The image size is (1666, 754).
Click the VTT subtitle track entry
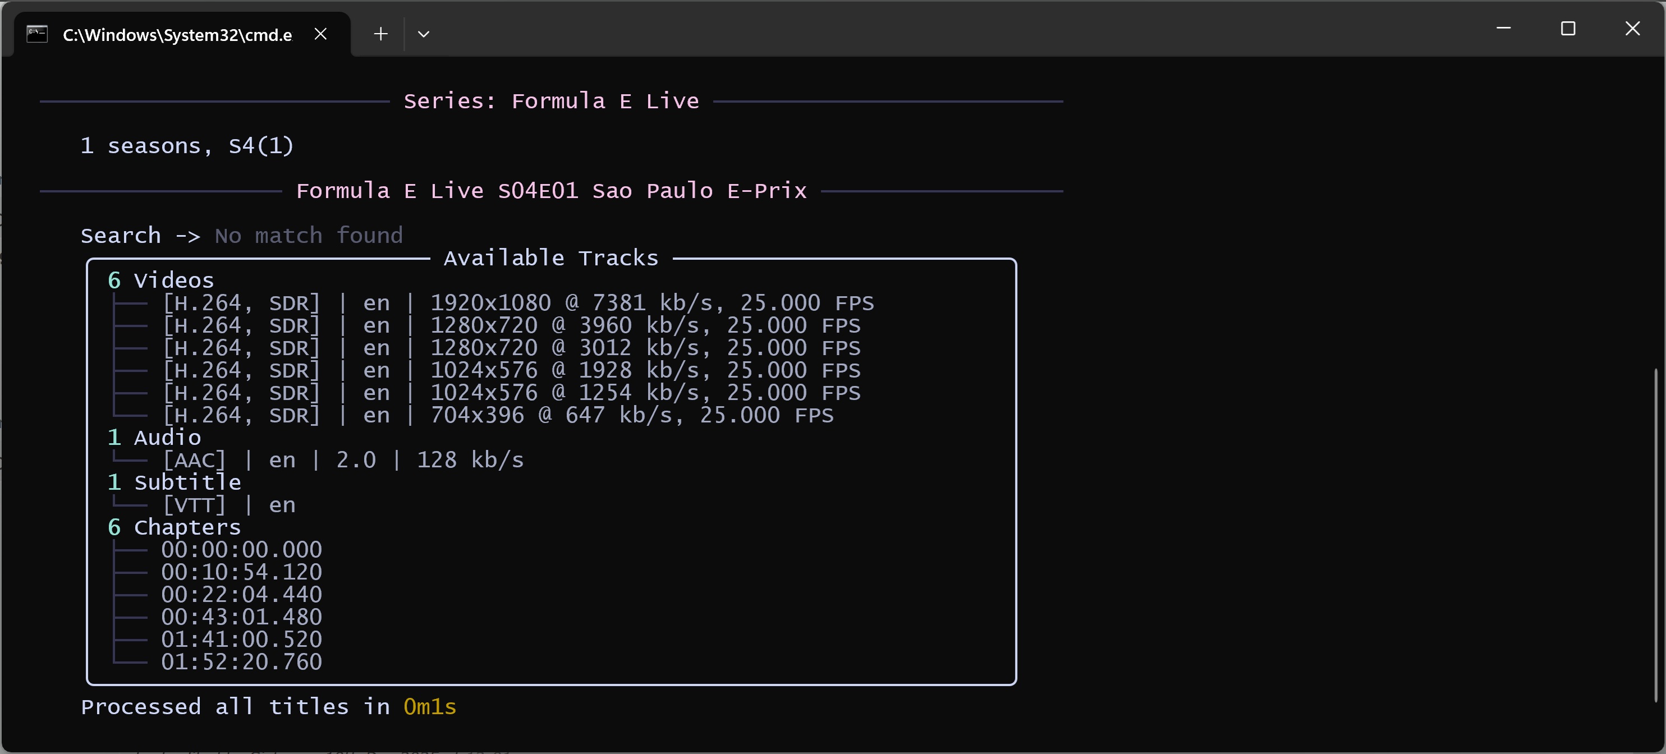[x=228, y=504]
